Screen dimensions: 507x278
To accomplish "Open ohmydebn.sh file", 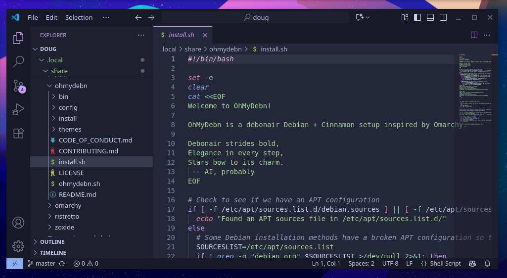I will click(x=92, y=184).
